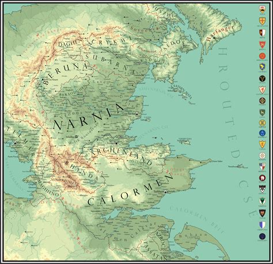Select the white city dot on Narnia's east coast

point(137,114)
